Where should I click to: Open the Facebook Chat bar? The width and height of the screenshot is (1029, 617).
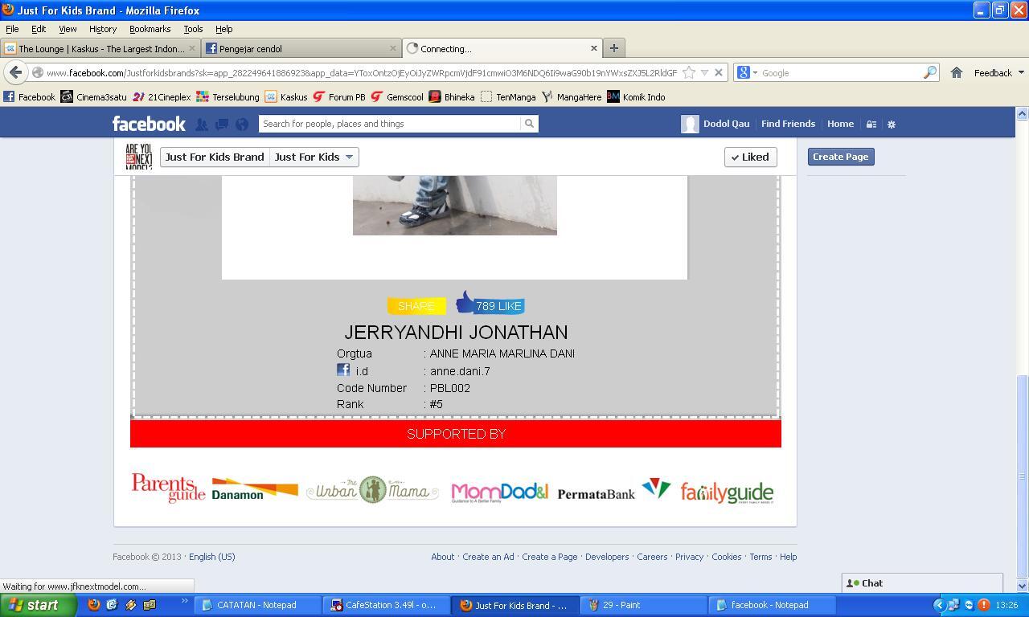tap(922, 583)
